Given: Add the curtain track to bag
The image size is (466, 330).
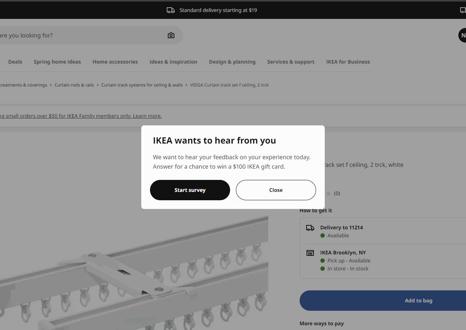Looking at the screenshot, I should [x=418, y=301].
